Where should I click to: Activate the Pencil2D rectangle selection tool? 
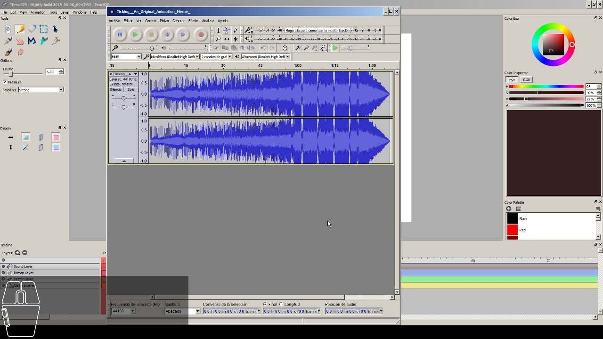click(x=44, y=29)
